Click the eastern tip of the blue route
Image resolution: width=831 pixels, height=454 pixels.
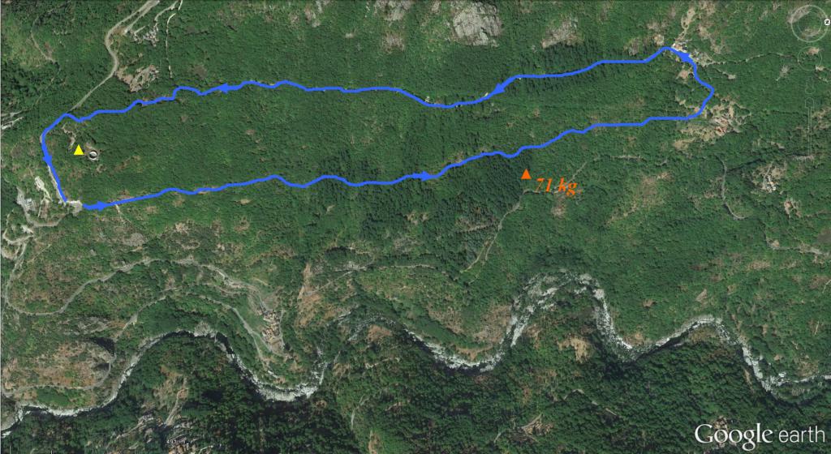(x=713, y=92)
